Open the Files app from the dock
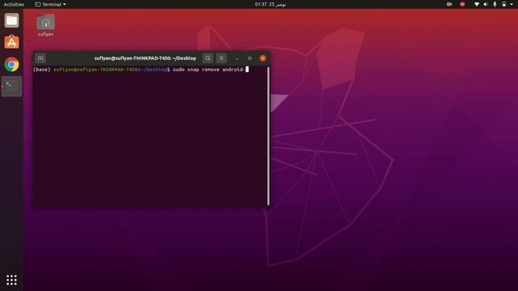 click(x=11, y=21)
